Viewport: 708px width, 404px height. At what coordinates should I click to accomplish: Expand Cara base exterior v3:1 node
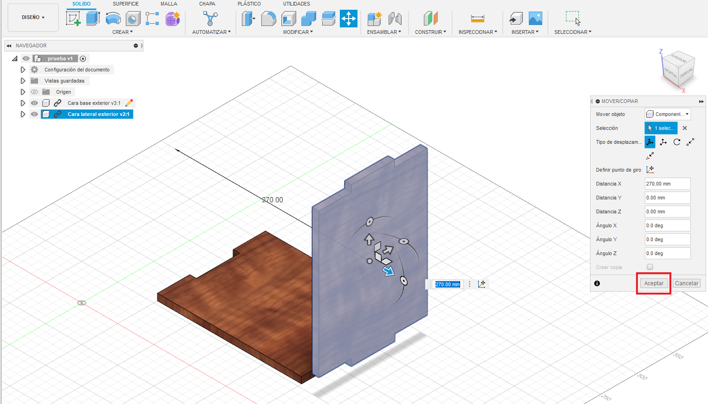[x=23, y=103]
